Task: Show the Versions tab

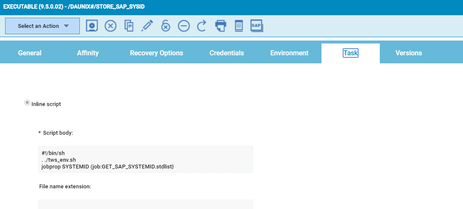Action: pyautogui.click(x=409, y=53)
